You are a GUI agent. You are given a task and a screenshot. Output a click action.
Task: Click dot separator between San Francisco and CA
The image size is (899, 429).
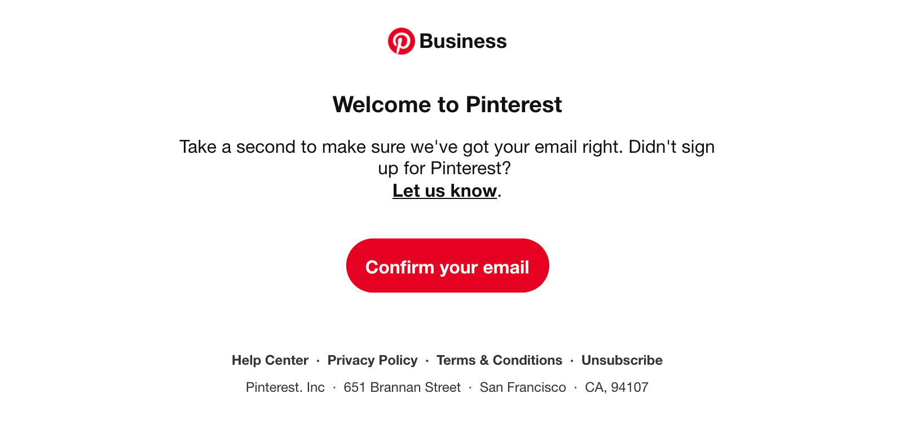(575, 388)
